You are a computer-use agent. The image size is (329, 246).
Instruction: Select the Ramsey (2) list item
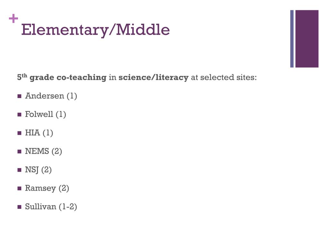[47, 188]
